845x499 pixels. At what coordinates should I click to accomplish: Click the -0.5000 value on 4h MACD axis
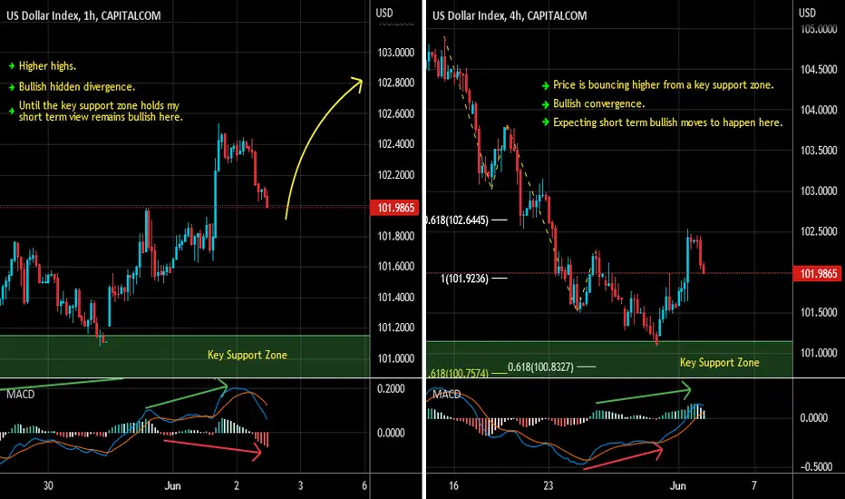tap(816, 466)
